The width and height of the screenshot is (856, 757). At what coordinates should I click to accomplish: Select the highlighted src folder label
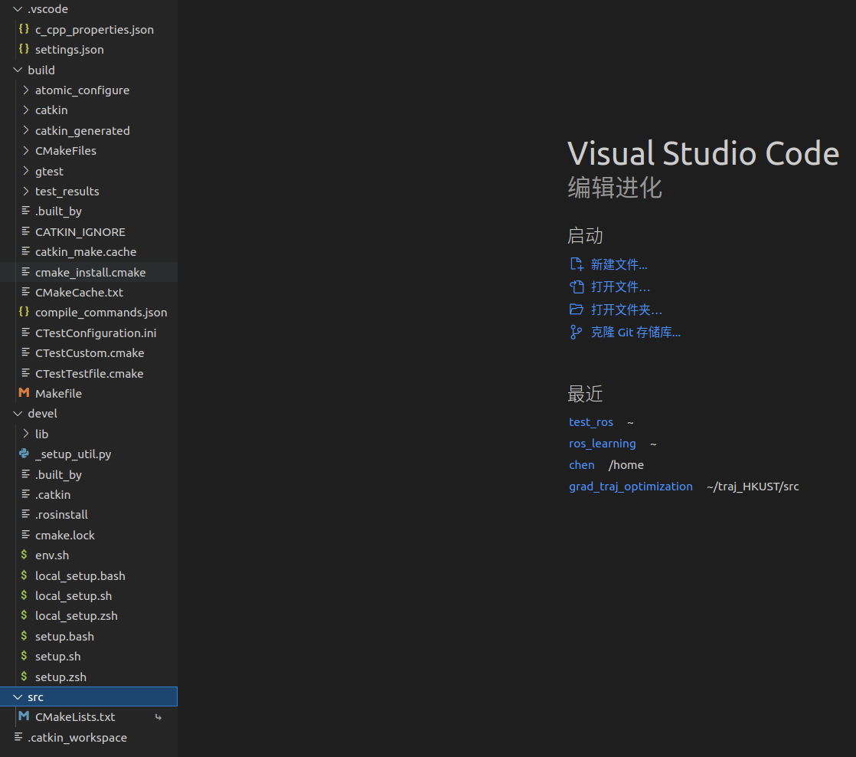[35, 697]
